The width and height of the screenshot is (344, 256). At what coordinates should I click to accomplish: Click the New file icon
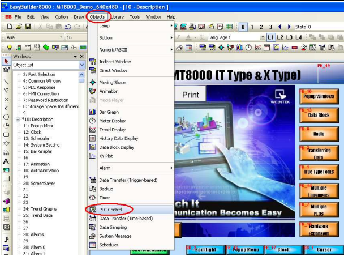(x=10, y=27)
